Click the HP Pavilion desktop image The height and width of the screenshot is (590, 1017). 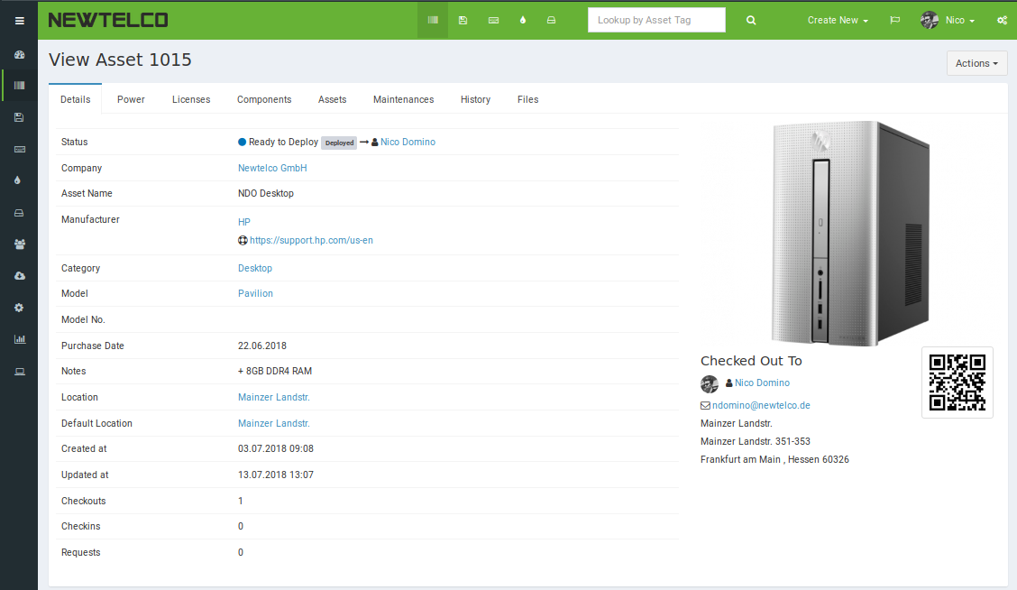(852, 233)
